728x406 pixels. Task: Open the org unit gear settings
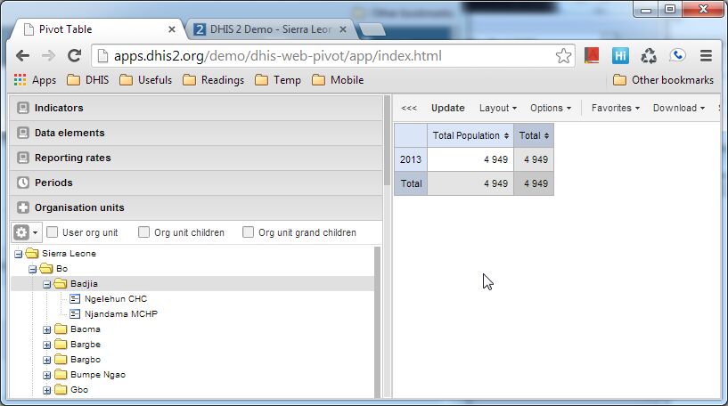tap(26, 232)
